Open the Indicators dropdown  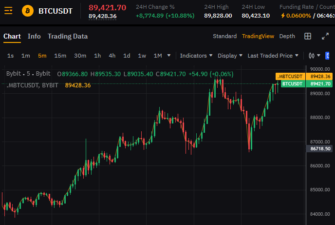tap(196, 56)
